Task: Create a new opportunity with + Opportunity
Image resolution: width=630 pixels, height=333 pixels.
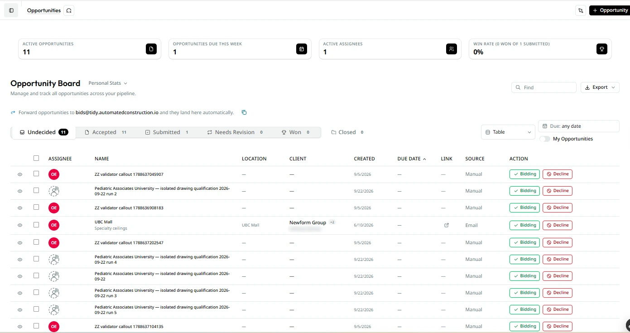Action: (x=610, y=10)
